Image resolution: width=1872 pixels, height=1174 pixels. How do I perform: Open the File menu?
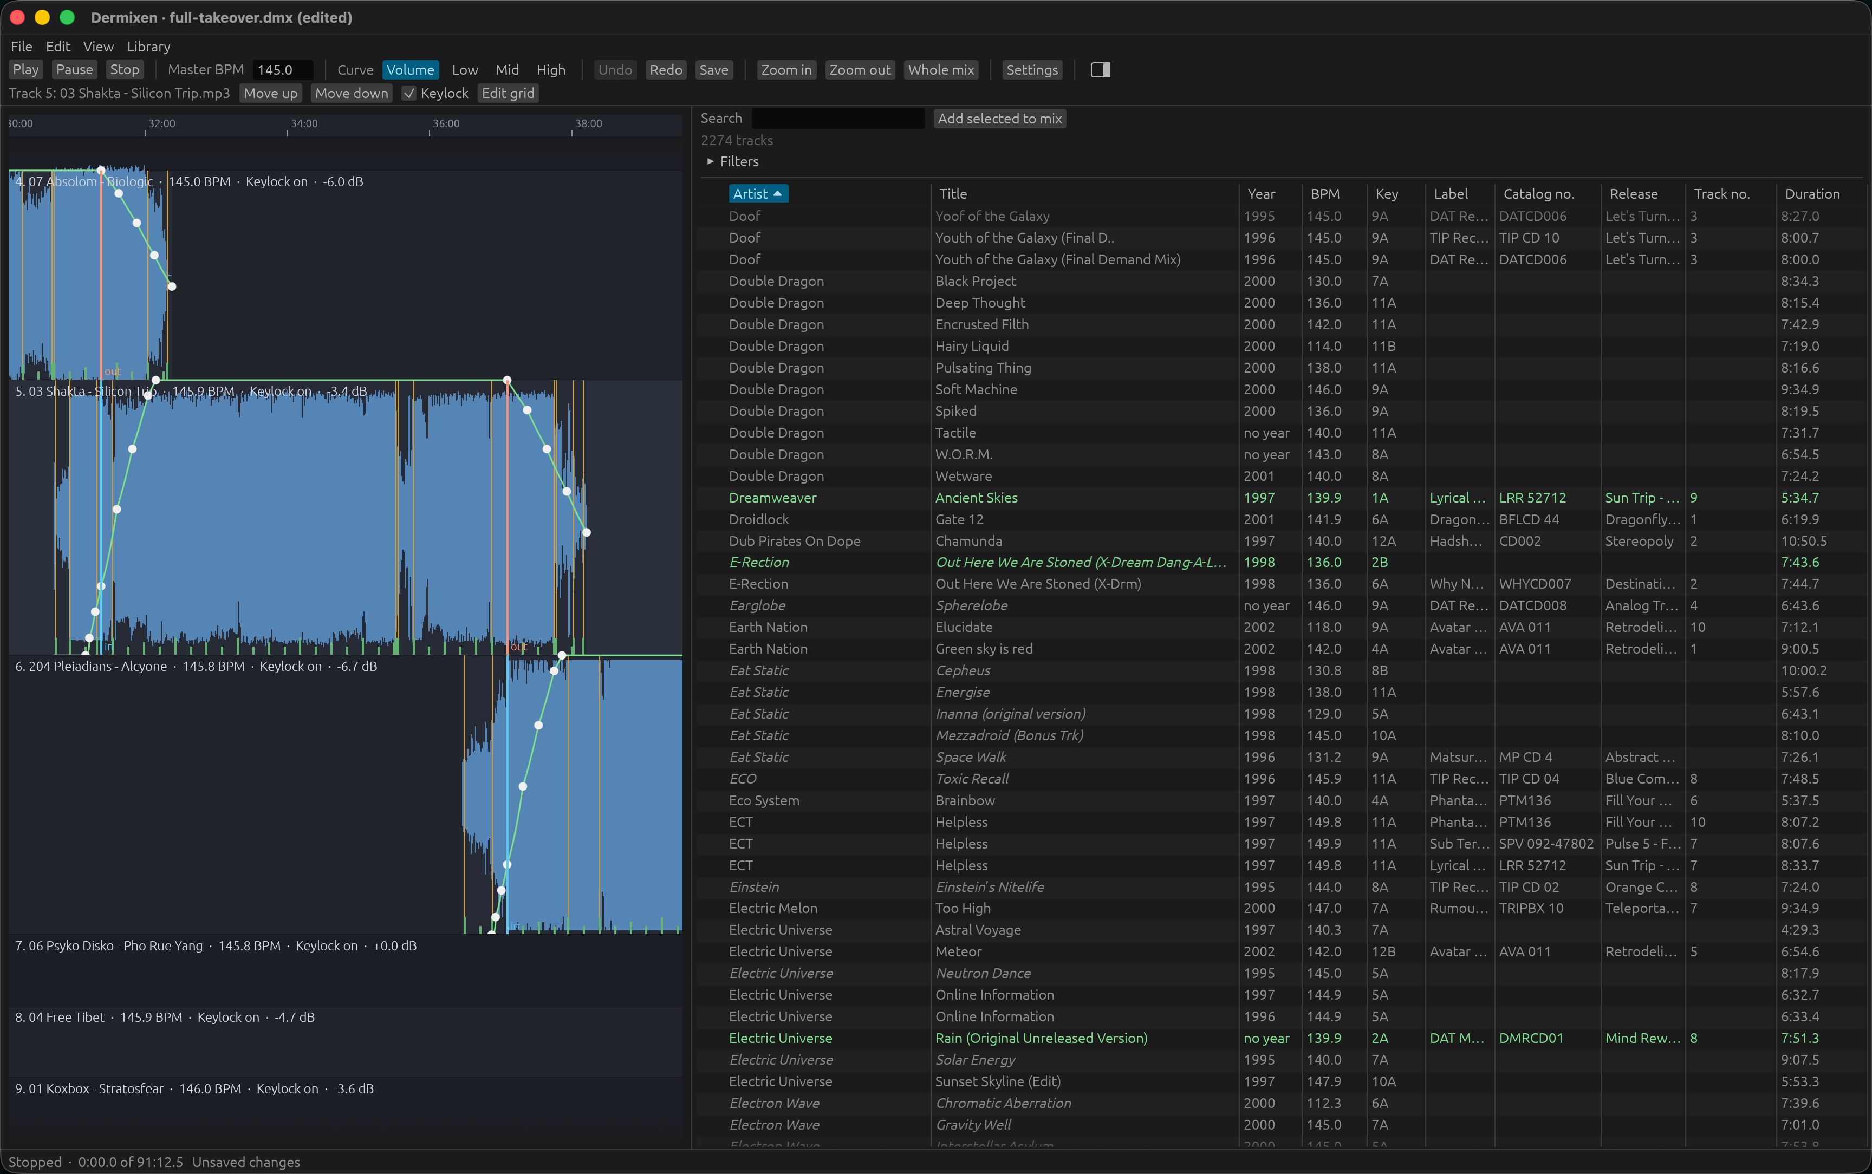[x=22, y=47]
